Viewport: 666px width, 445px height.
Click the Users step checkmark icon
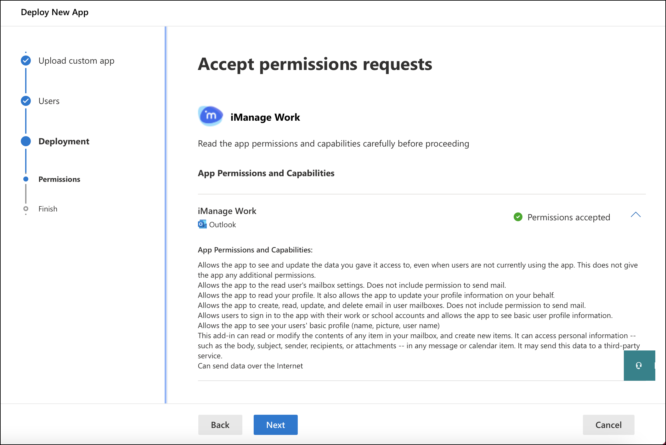(x=25, y=101)
